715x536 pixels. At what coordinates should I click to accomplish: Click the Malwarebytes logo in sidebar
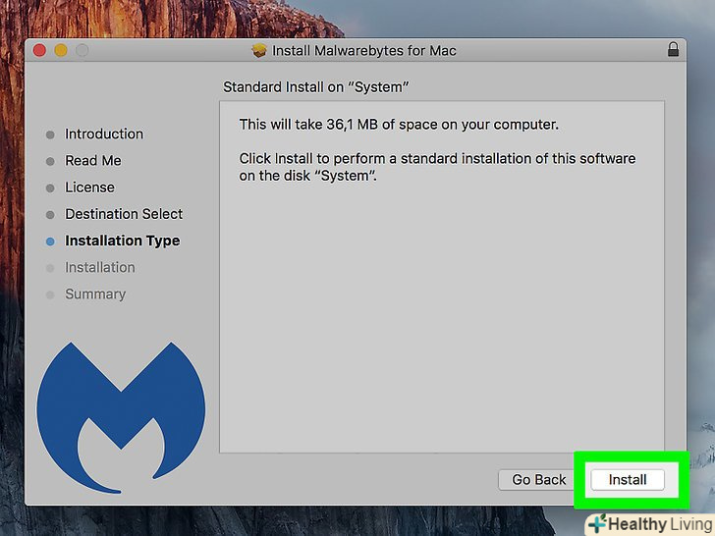(x=121, y=417)
